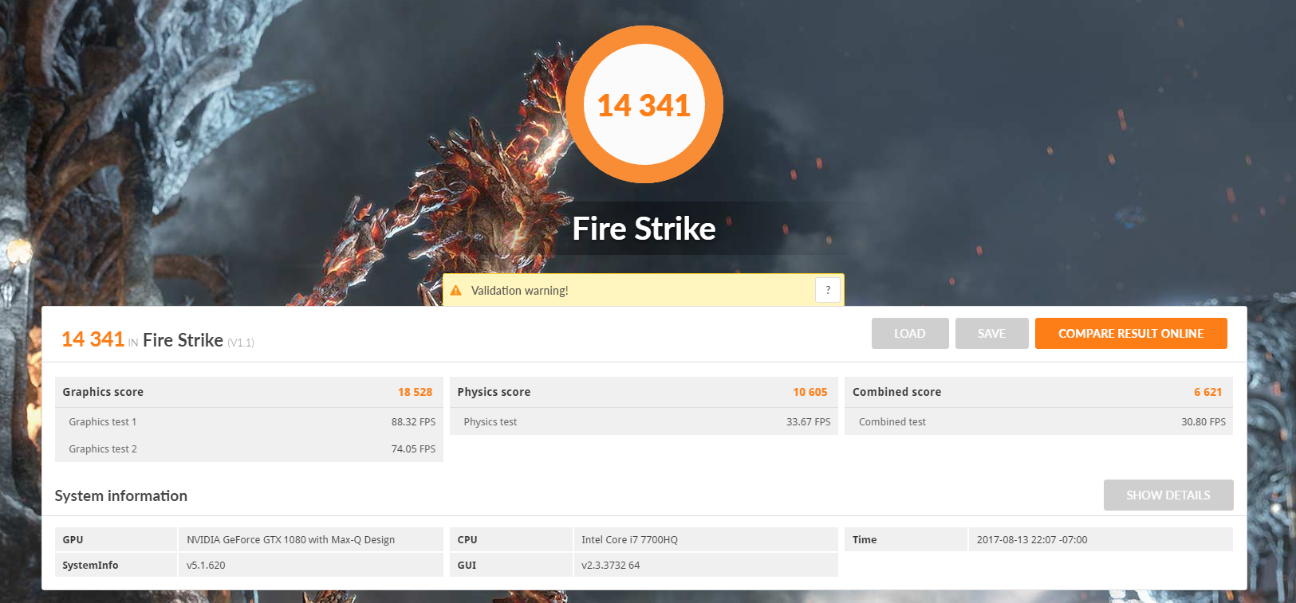
Task: Click the 30.80 FPS value
Action: click(1203, 422)
